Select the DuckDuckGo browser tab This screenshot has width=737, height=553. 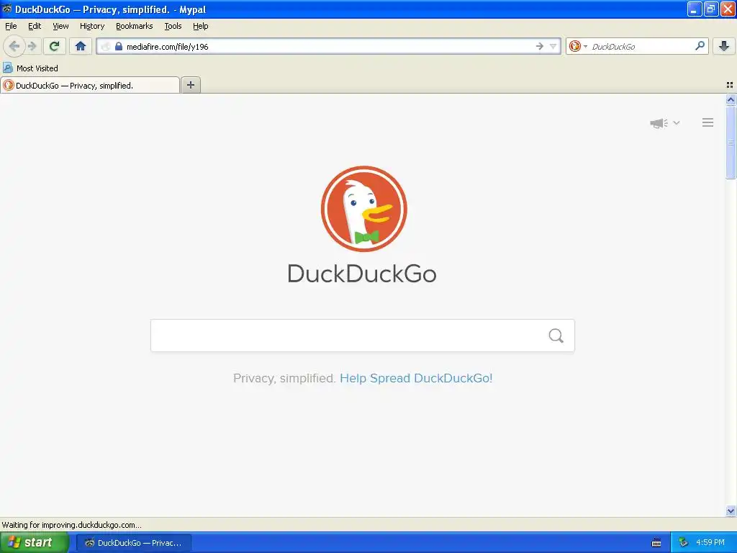click(90, 85)
